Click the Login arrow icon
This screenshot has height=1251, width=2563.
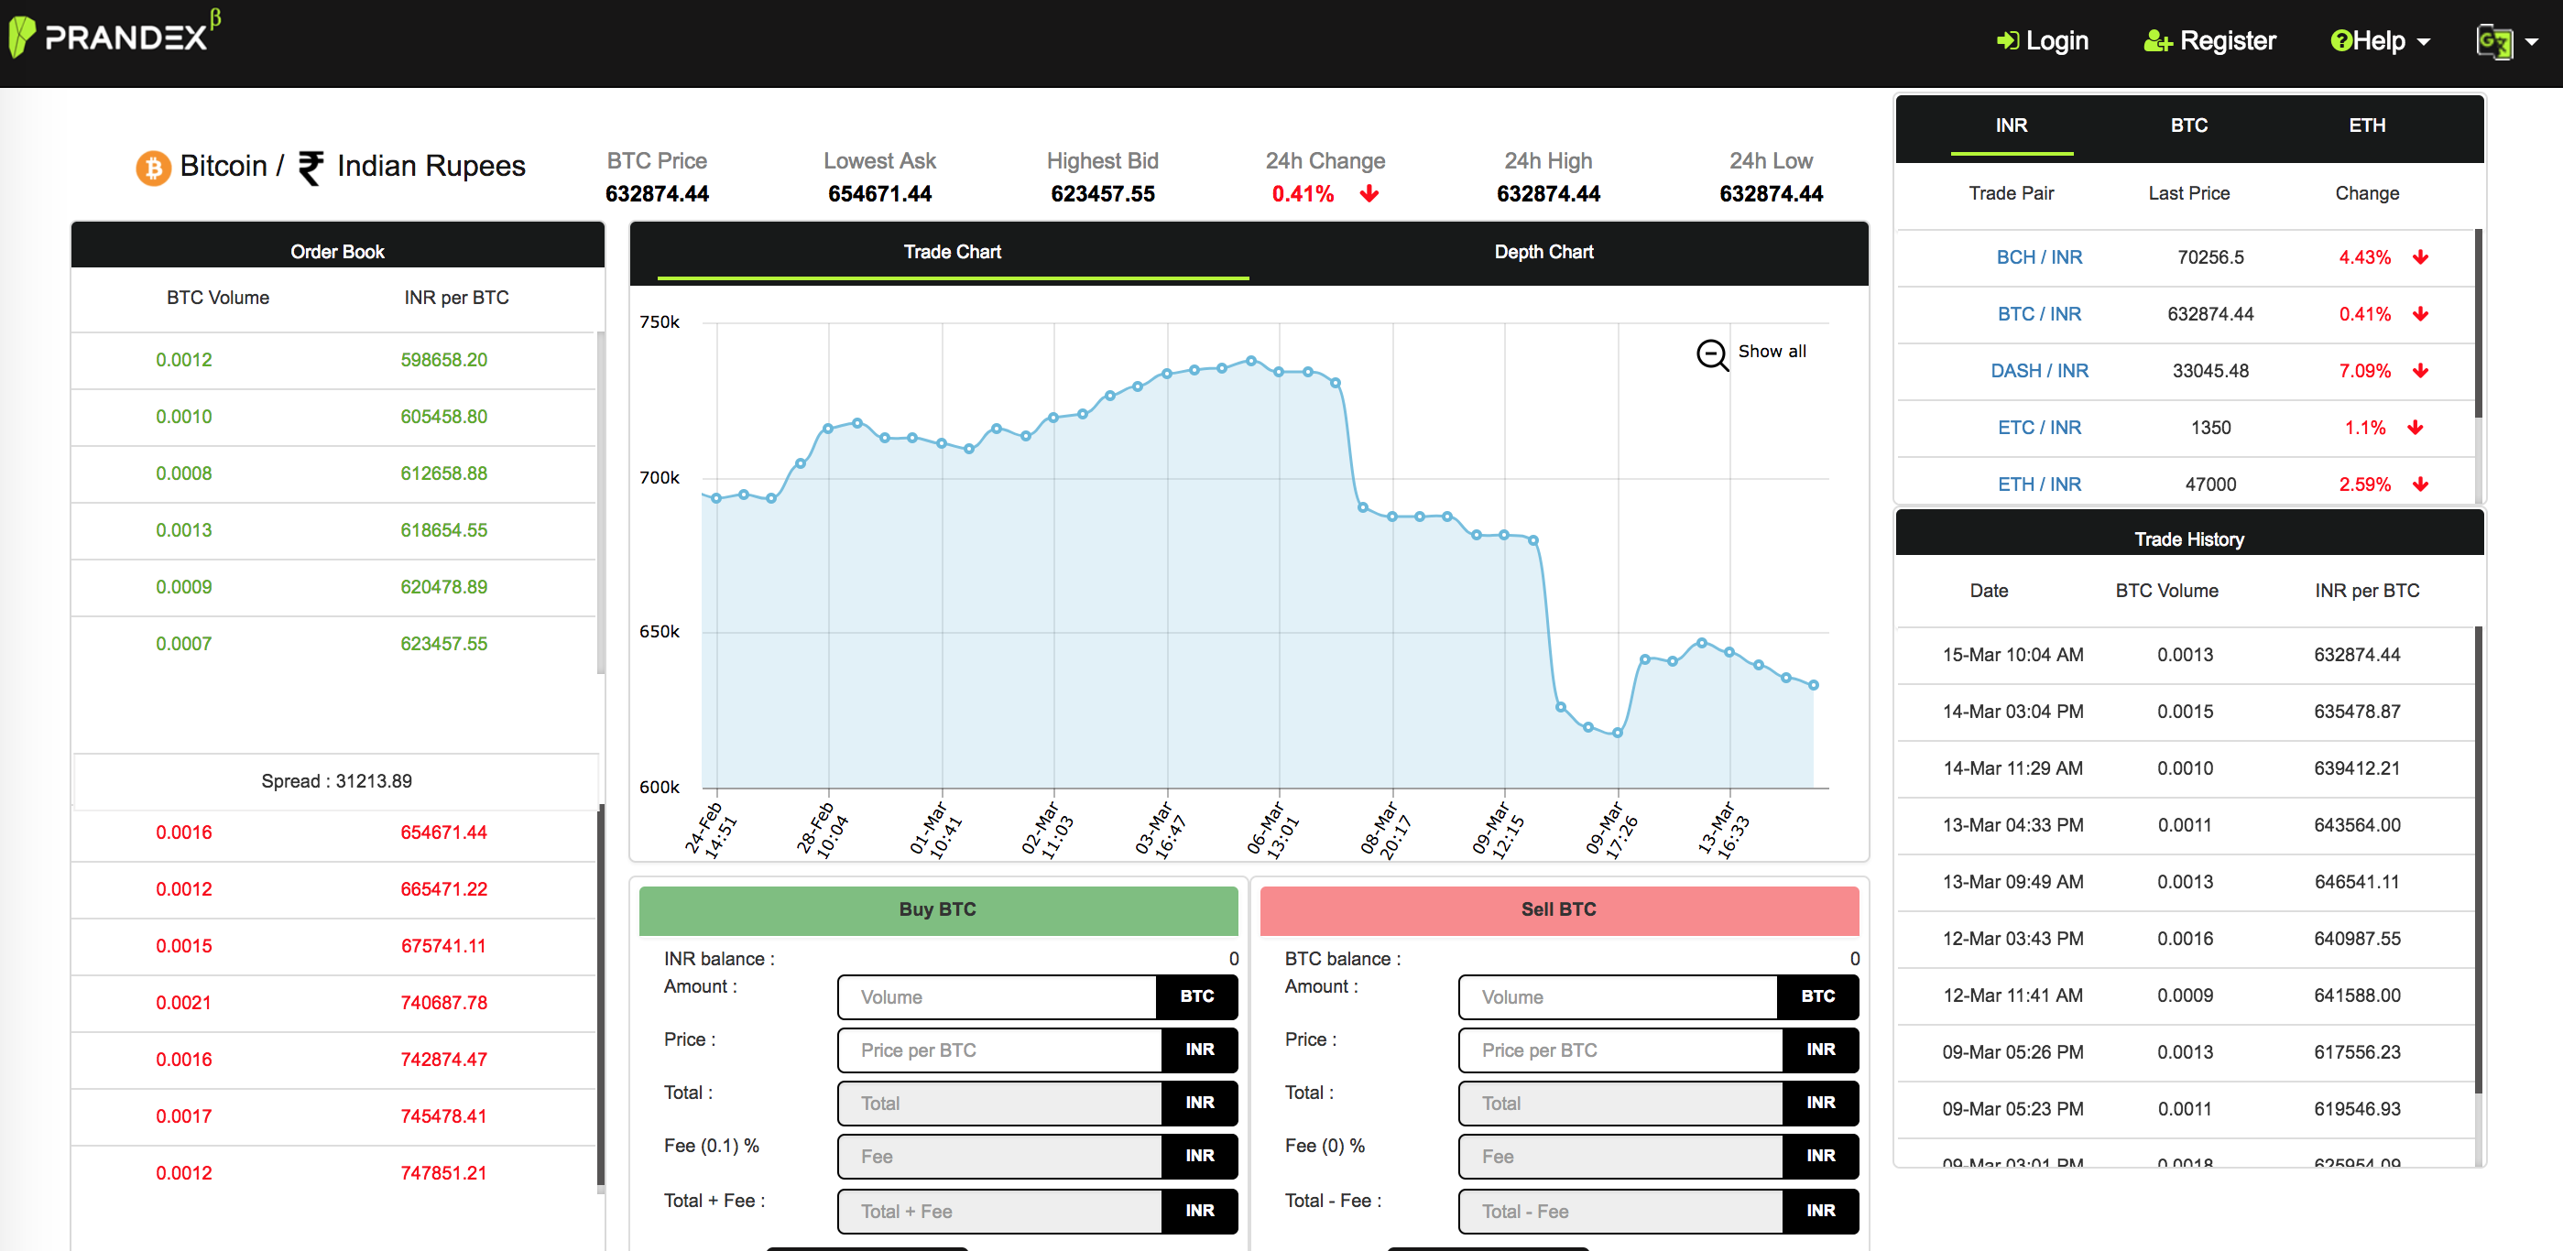[x=2008, y=41]
